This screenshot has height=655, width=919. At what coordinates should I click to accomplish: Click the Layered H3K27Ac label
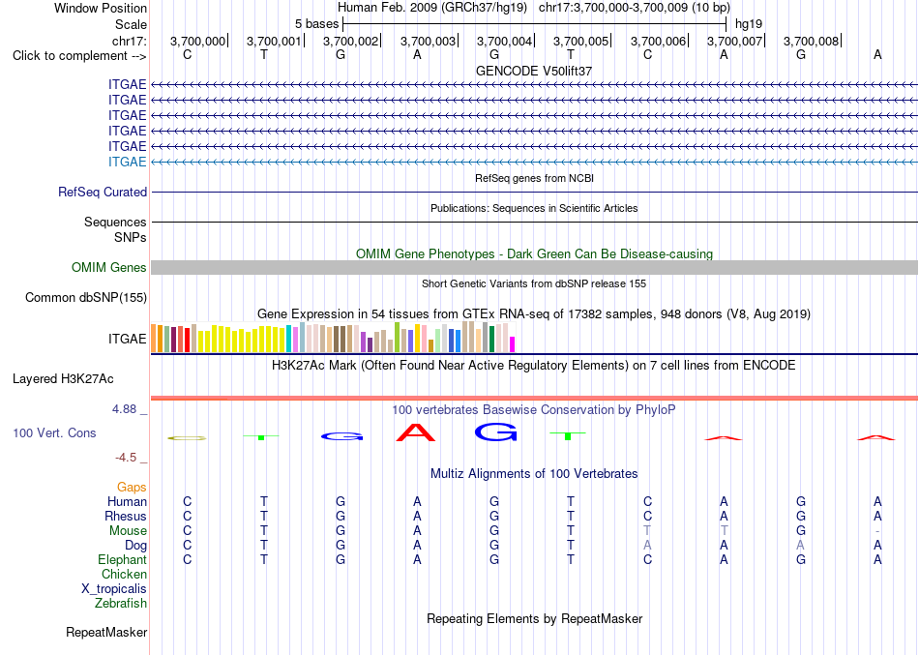63,379
